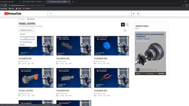Open the Tasarım 002 playlist thumbnail
This screenshot has width=189, height=106.
click(112, 78)
